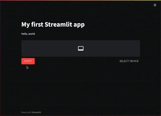The width and height of the screenshot is (161, 116).
Task: Click the word "SELECT" in device selector
Action: pyautogui.click(x=124, y=61)
